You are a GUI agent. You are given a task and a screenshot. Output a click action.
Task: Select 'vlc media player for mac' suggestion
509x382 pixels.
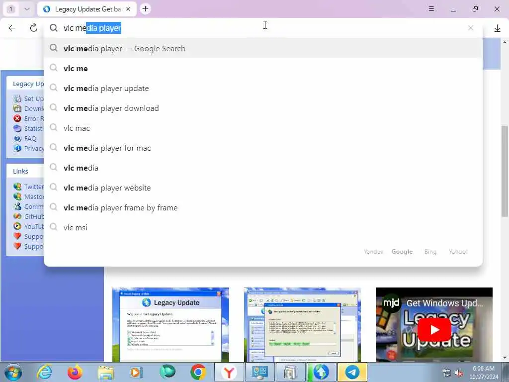263,148
